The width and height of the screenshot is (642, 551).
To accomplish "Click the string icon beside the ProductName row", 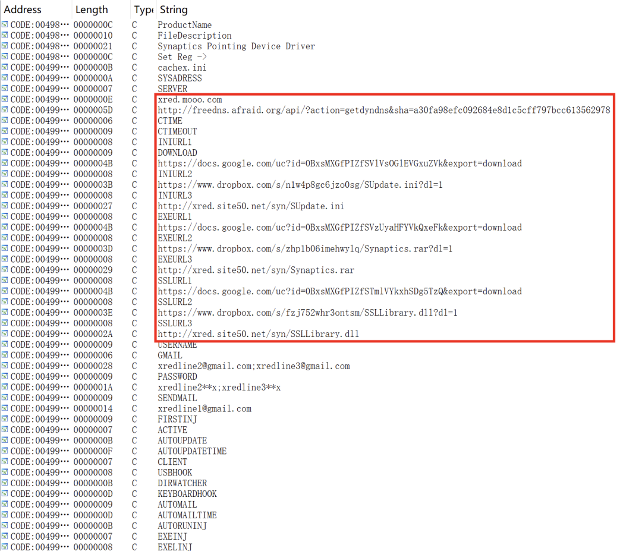I will click(5, 24).
